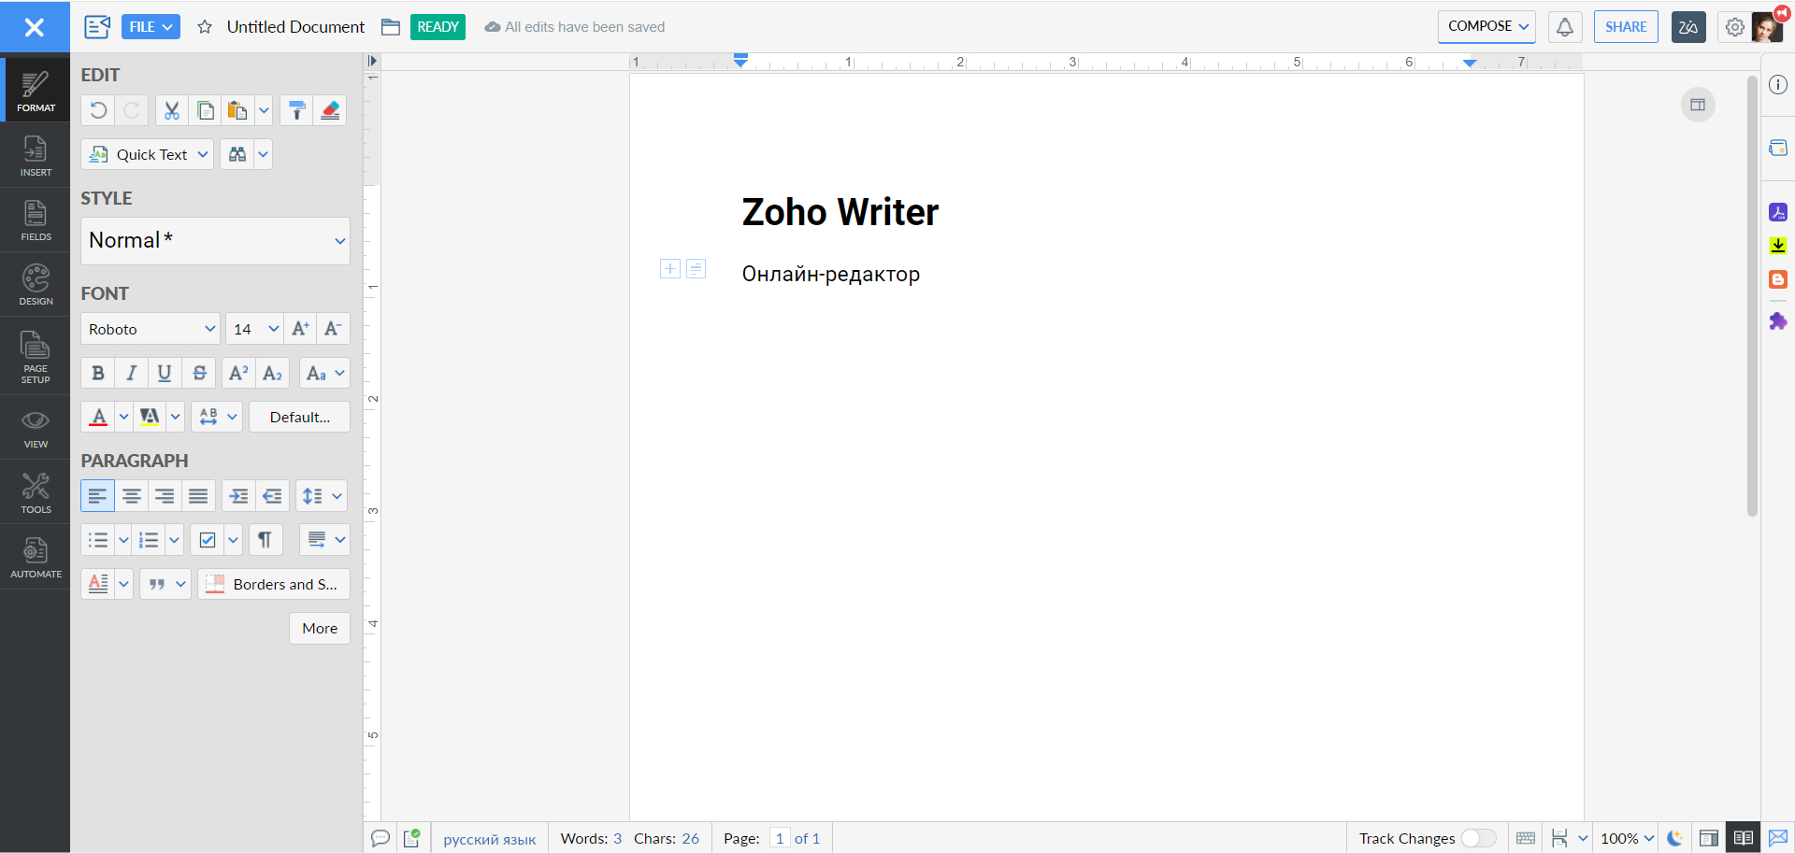Image resolution: width=1795 pixels, height=853 pixels.
Task: Open the COMPOSE mode dropdown
Action: (1487, 26)
